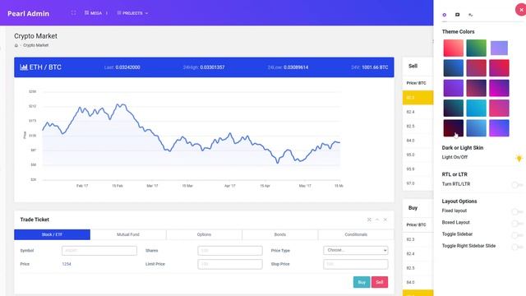Select the light lavender theme swatch

(x=499, y=48)
